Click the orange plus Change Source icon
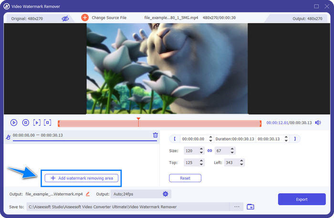This screenshot has height=218, width=334. coord(85,18)
